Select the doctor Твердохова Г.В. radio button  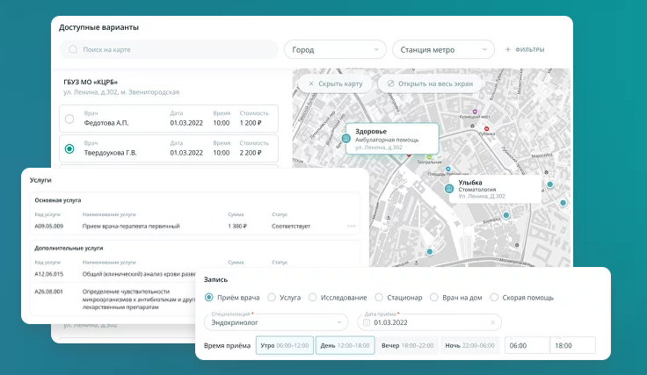[x=69, y=148]
